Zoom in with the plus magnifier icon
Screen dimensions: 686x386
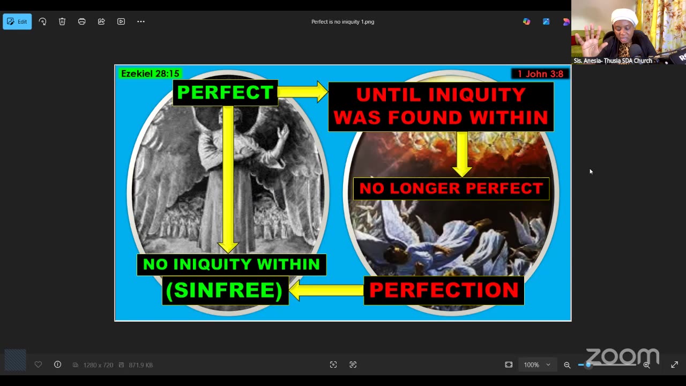tap(647, 365)
